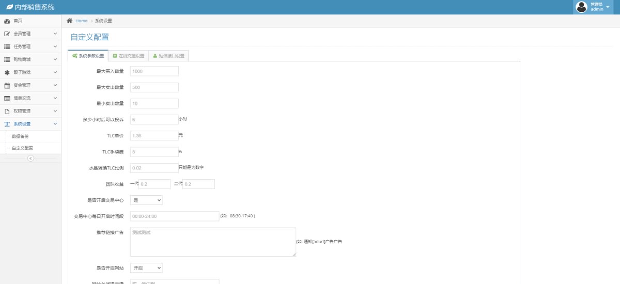
Task: Click the home icon in breadcrumb
Action: click(x=69, y=21)
